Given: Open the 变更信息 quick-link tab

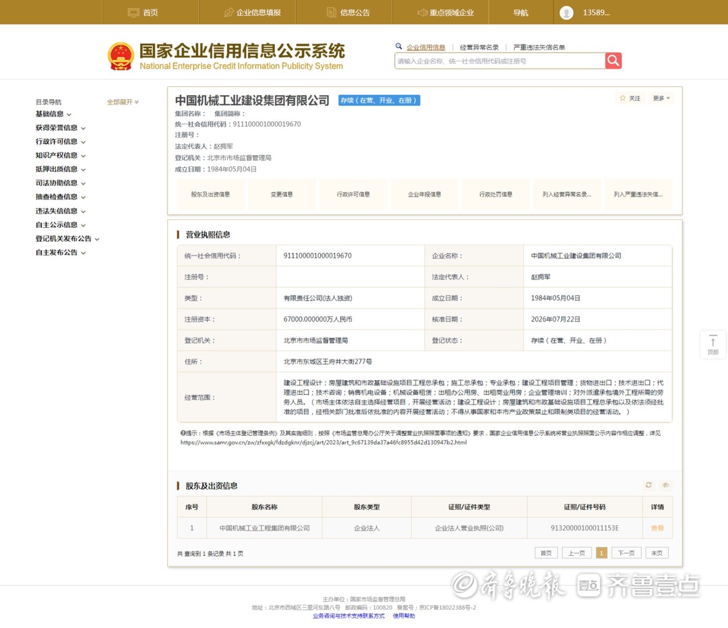Looking at the screenshot, I should point(282,194).
